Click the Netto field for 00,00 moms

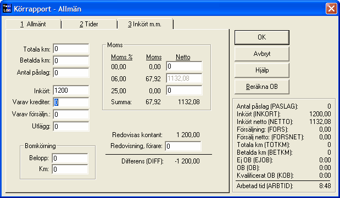[184, 66]
